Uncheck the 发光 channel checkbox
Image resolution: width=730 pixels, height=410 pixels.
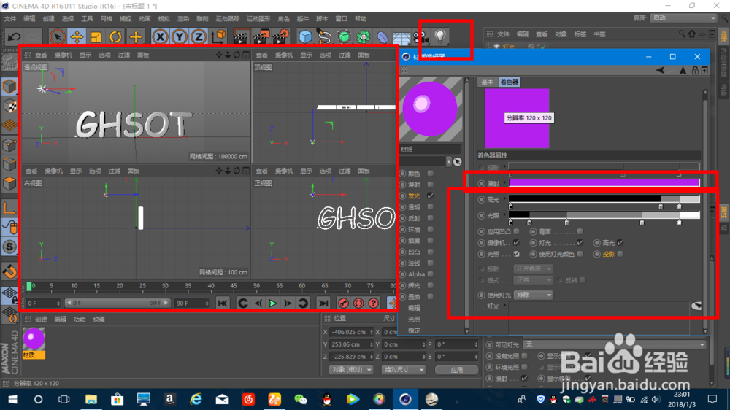coord(431,196)
